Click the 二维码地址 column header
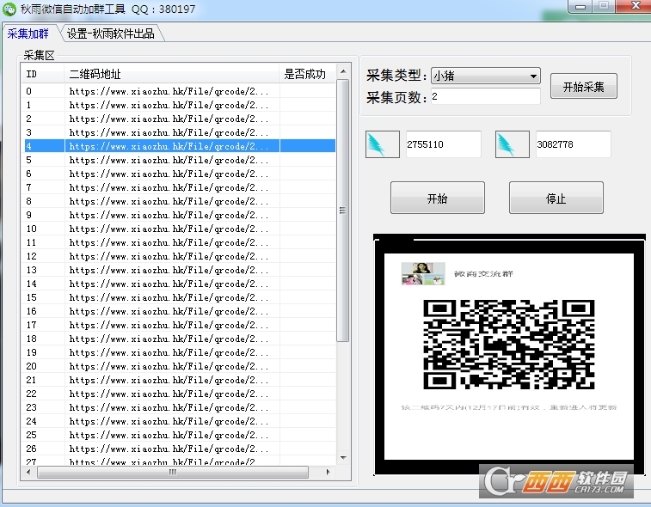 coord(171,74)
